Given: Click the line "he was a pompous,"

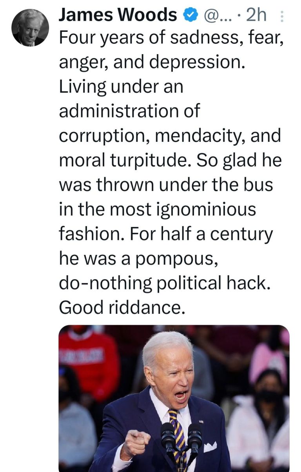Looking at the screenshot, I should [139, 260].
